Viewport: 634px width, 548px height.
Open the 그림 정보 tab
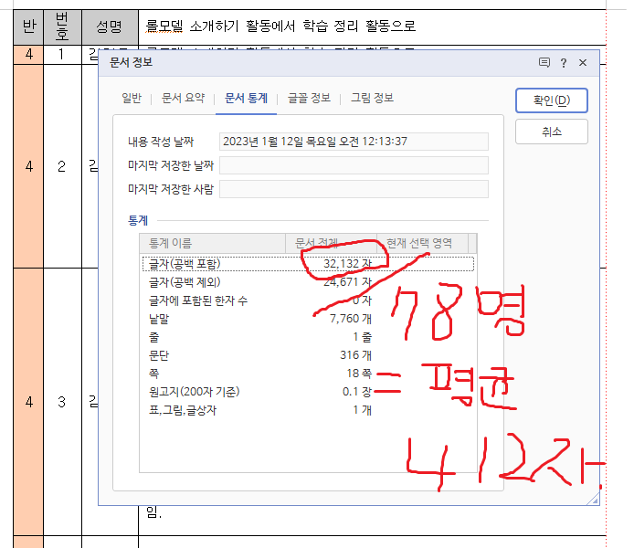[x=372, y=99]
